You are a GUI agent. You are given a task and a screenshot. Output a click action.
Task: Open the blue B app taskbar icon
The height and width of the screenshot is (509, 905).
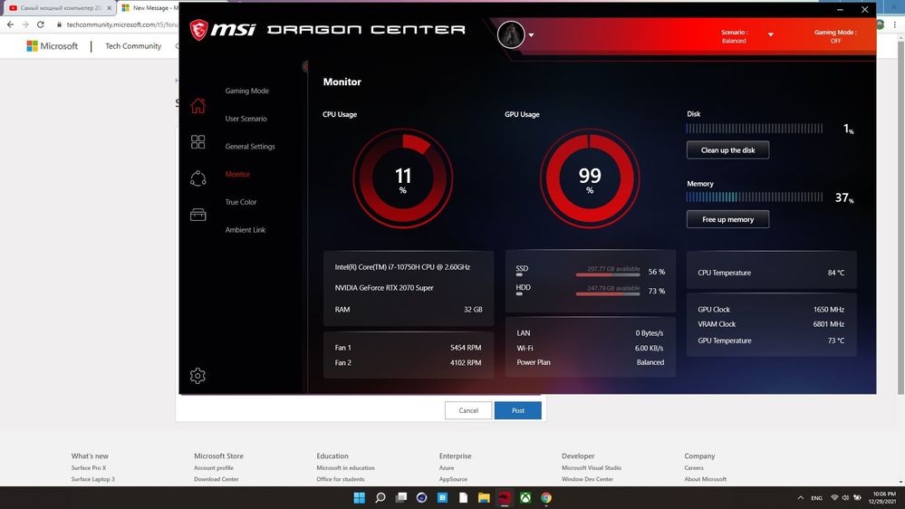click(x=442, y=497)
